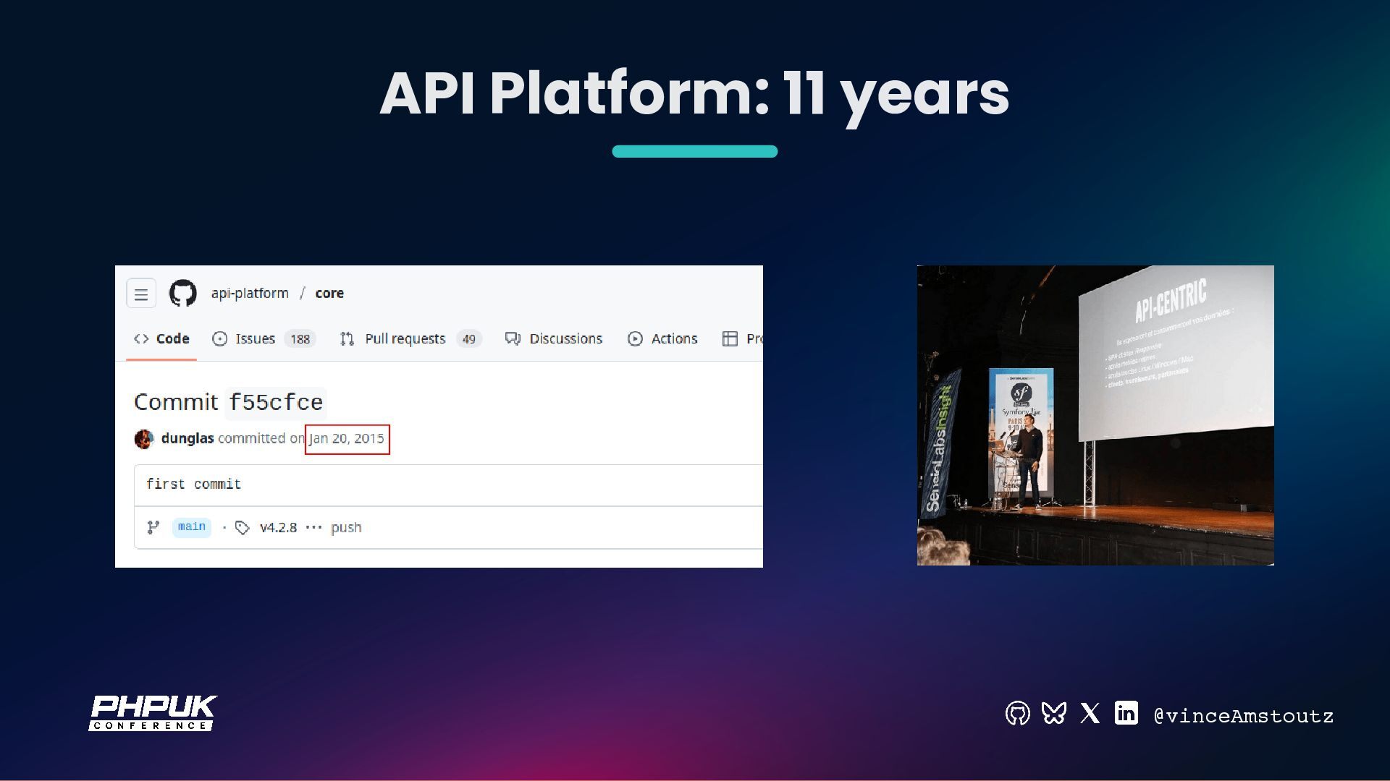The width and height of the screenshot is (1390, 781).
Task: Click the GitHub icon in footer
Action: pyautogui.click(x=1017, y=714)
